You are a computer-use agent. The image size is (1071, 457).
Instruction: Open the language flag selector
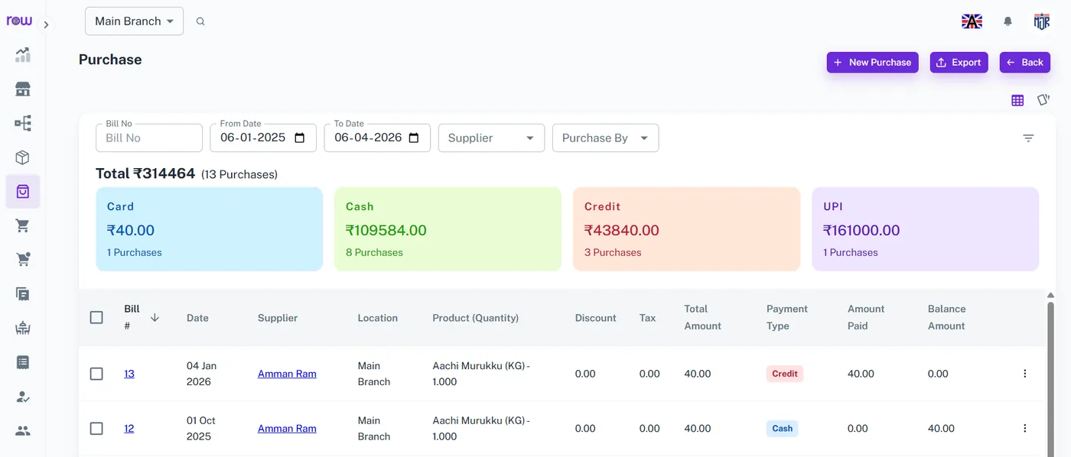click(972, 21)
